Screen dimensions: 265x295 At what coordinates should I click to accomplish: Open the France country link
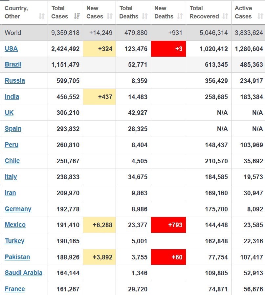pos(15,289)
